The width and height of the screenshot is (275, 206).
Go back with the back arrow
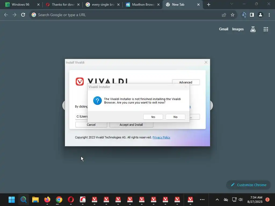point(6,15)
